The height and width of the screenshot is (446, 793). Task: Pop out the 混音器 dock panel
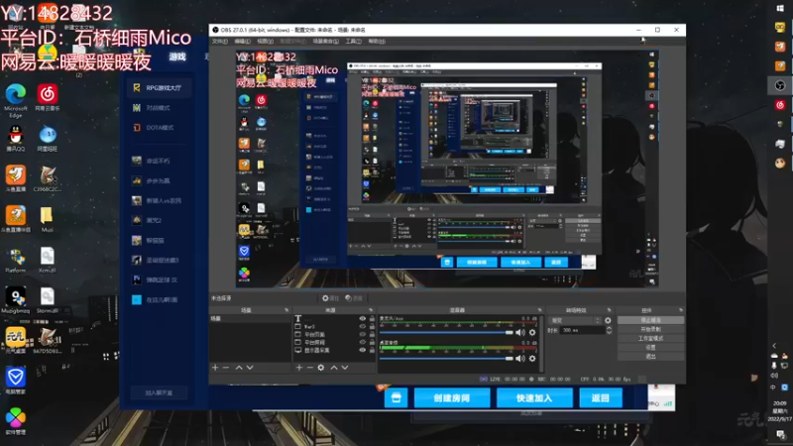(539, 310)
